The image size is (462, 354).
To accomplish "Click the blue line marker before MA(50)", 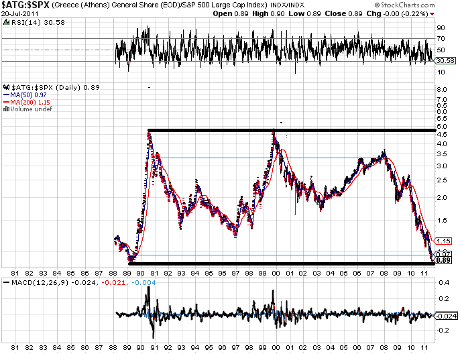I will point(7,95).
